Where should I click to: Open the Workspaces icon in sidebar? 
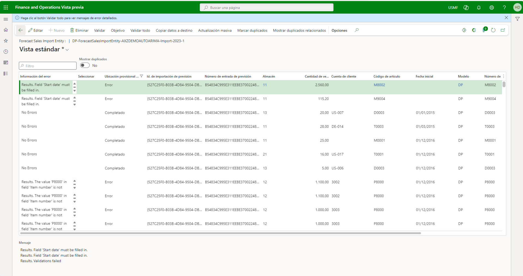[6, 63]
